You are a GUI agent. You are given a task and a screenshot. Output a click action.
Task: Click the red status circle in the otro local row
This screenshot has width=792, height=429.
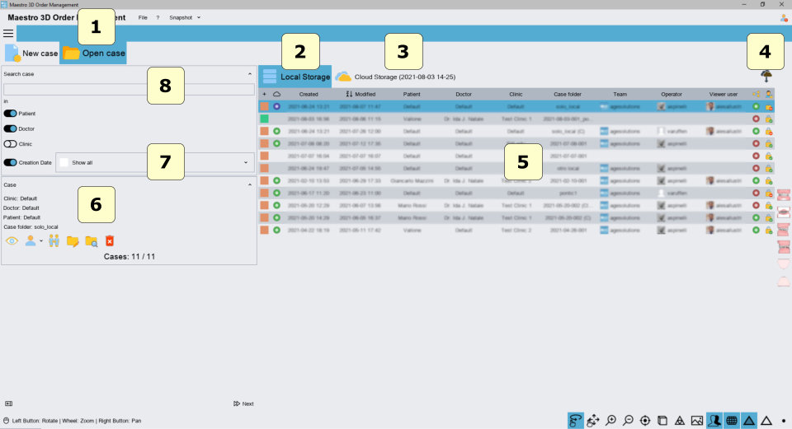click(x=757, y=168)
